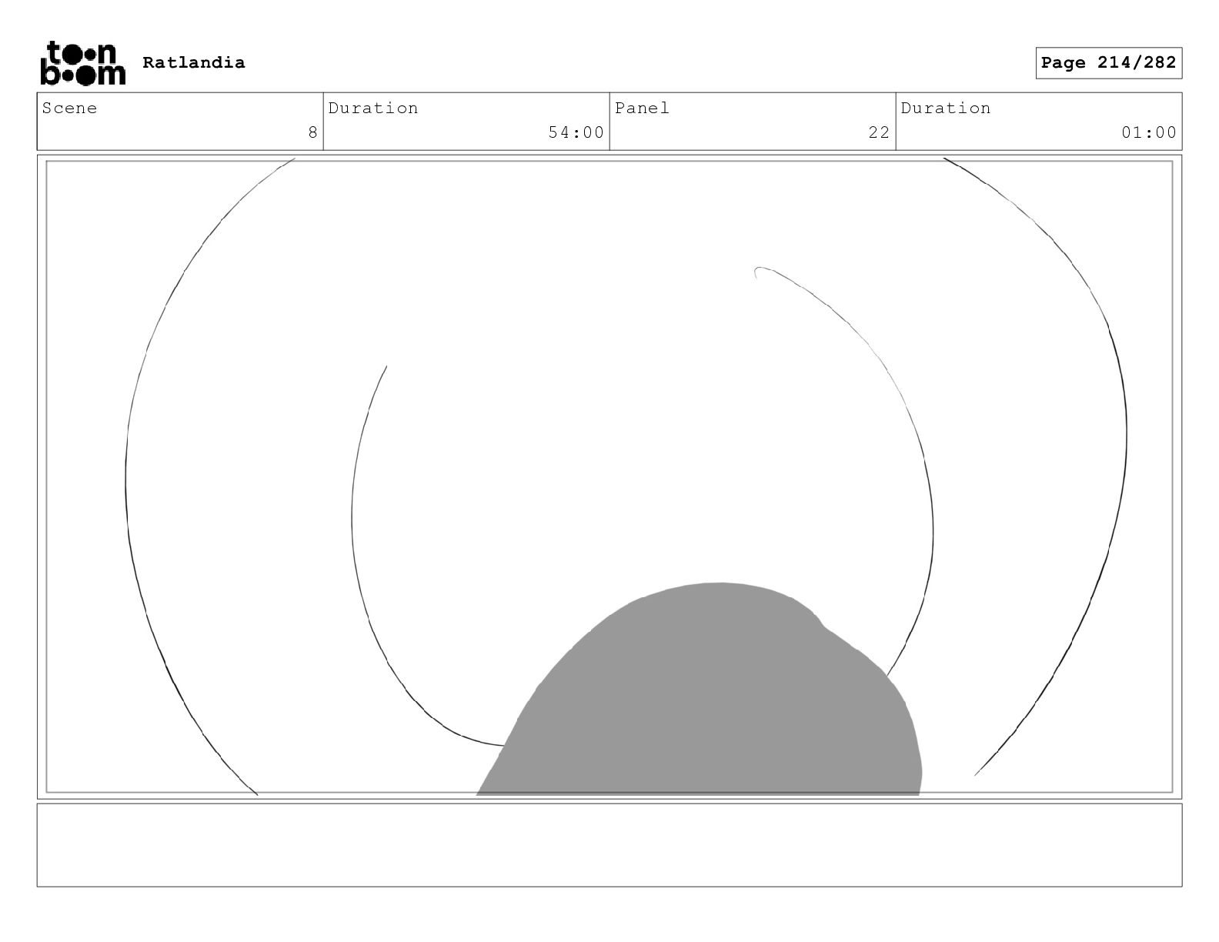Viewport: 1219px width, 942px height.
Task: Select the panel number "22"
Action: (x=879, y=132)
